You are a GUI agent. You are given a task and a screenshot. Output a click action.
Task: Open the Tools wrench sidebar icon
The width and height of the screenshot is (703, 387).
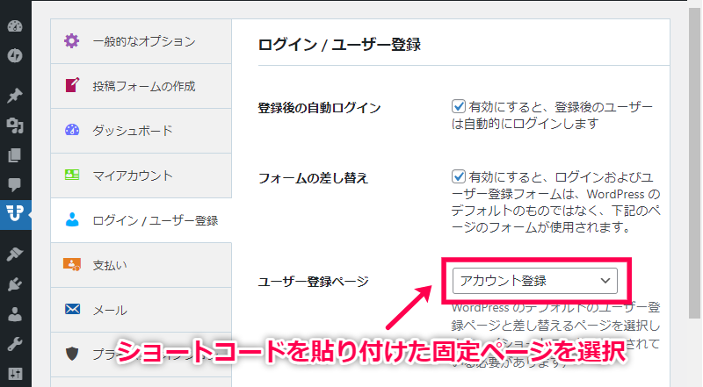click(15, 344)
